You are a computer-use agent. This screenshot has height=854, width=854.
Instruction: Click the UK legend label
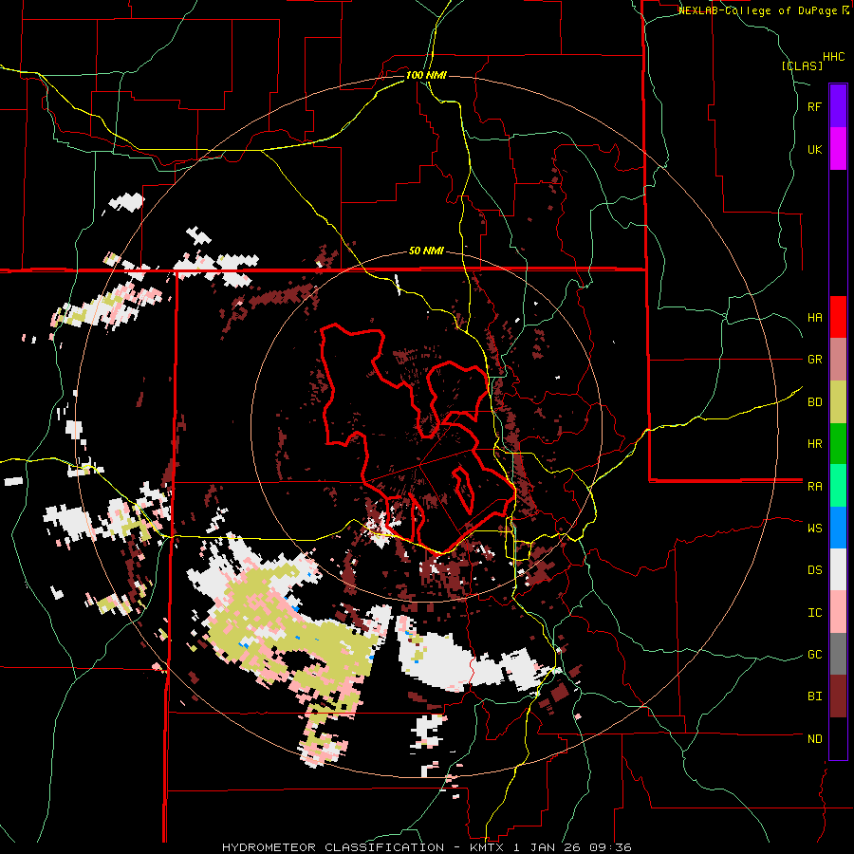[x=814, y=149]
